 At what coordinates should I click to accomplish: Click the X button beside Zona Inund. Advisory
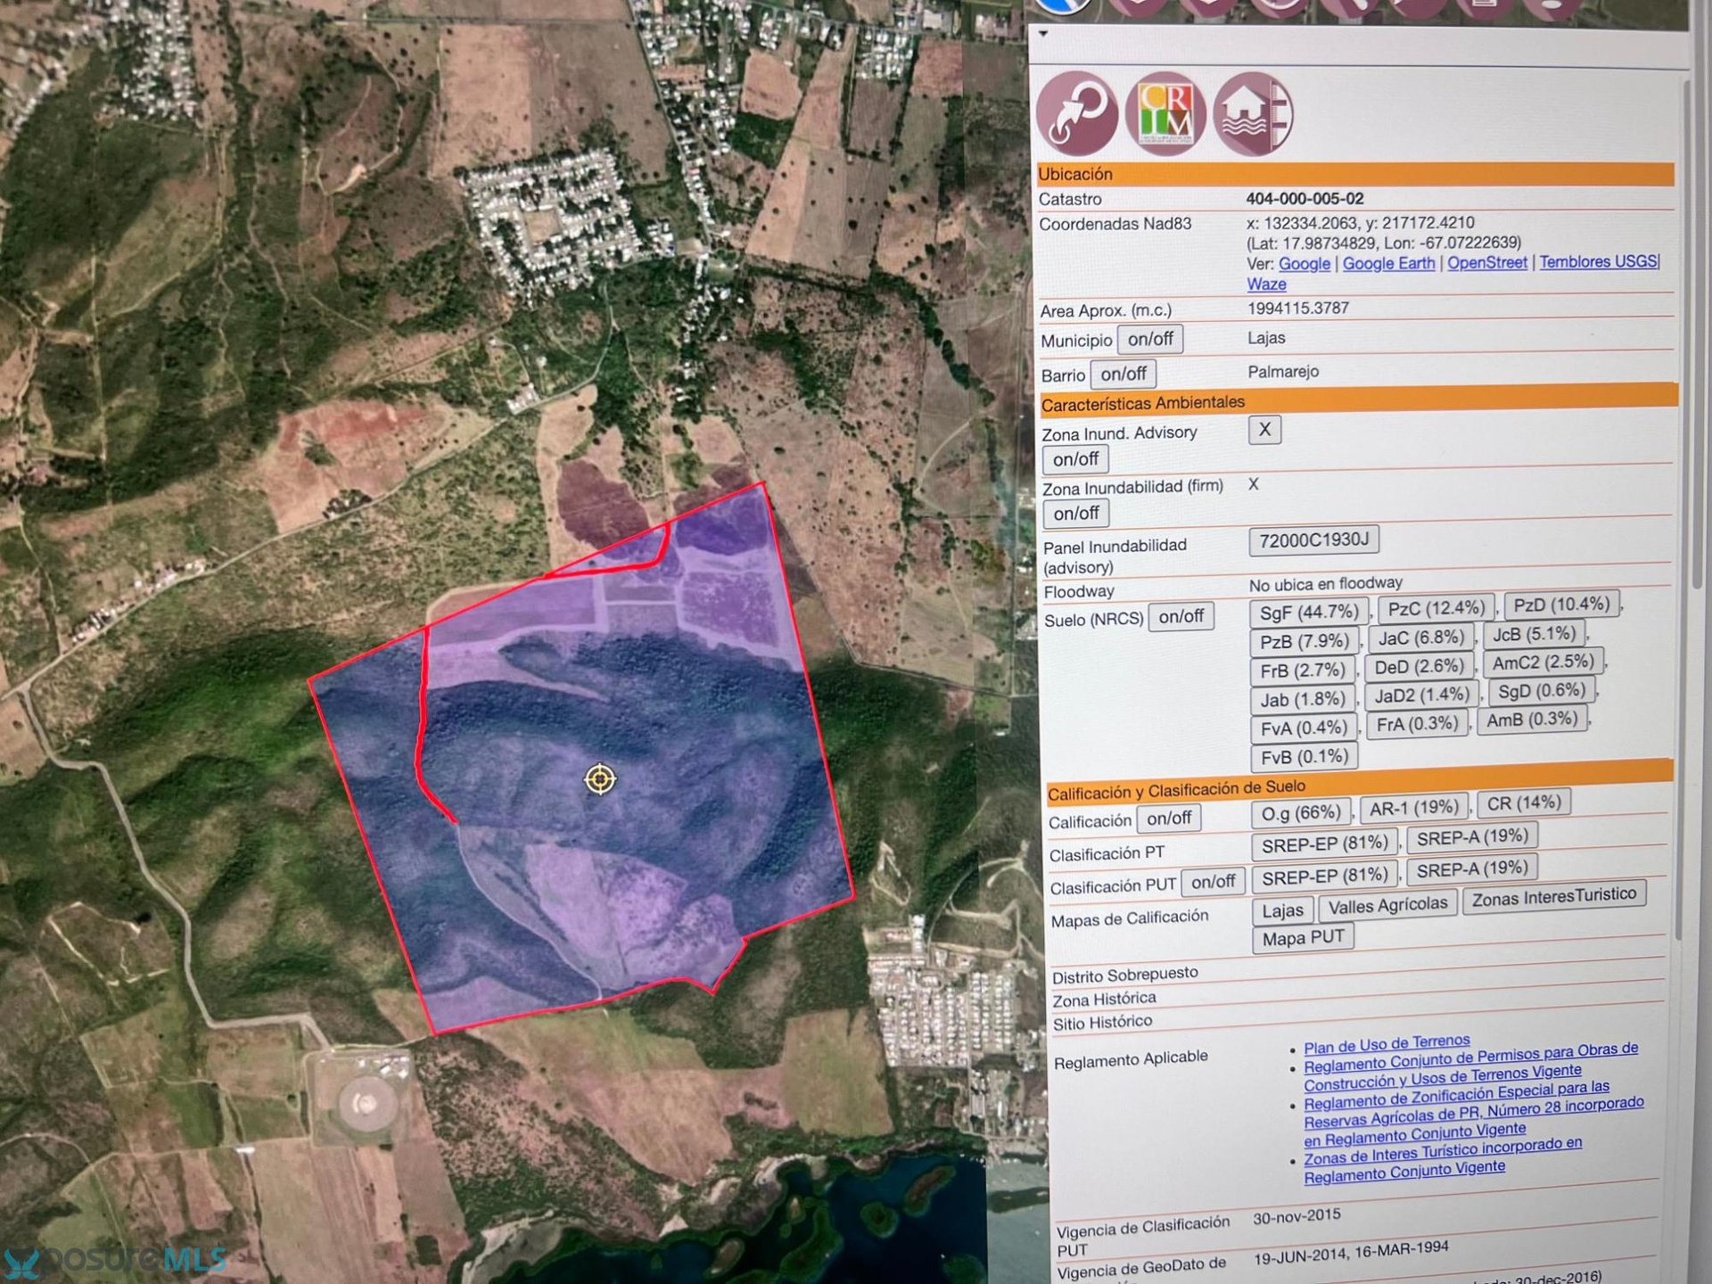pos(1263,430)
